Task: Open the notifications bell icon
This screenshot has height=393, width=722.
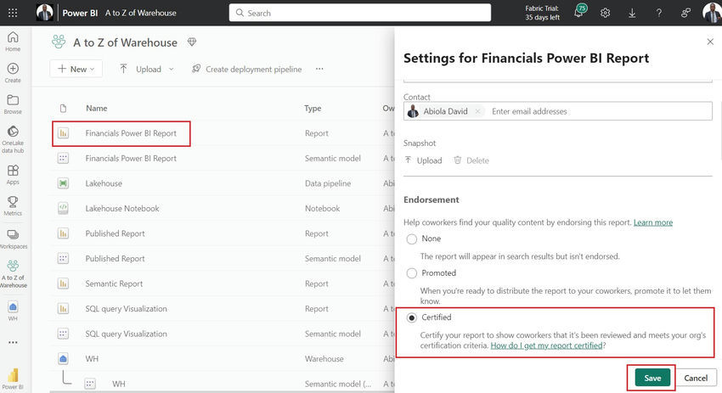Action: click(578, 13)
